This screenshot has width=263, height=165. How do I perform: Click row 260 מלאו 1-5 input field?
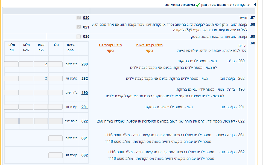tap(41, 64)
